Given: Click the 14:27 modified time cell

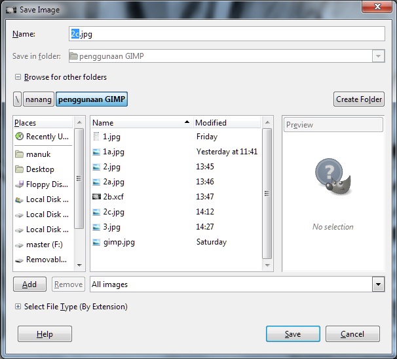Looking at the screenshot, I should click(x=205, y=227).
